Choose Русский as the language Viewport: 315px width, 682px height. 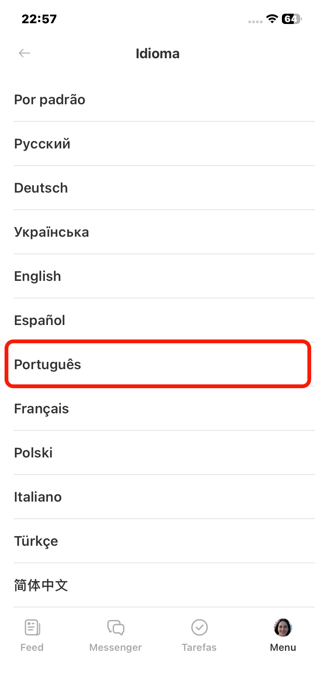[42, 144]
